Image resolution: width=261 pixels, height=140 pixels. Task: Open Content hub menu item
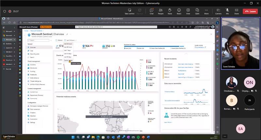34,92
